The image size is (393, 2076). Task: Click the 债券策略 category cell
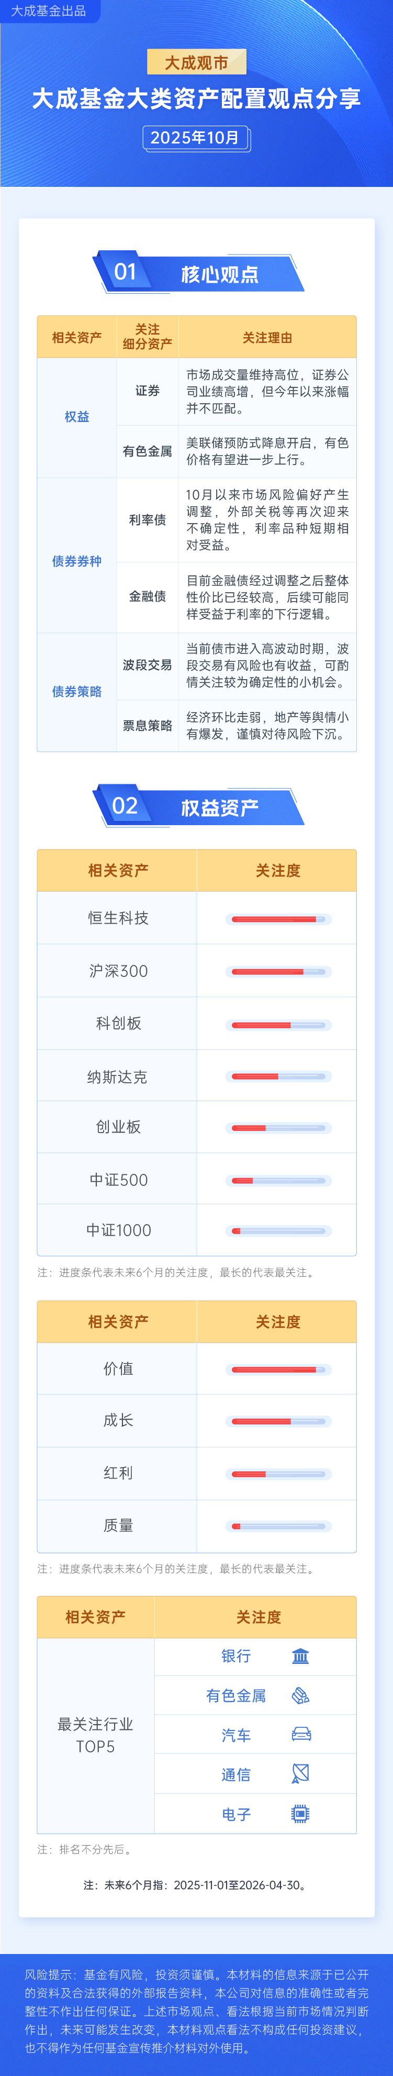[77, 692]
